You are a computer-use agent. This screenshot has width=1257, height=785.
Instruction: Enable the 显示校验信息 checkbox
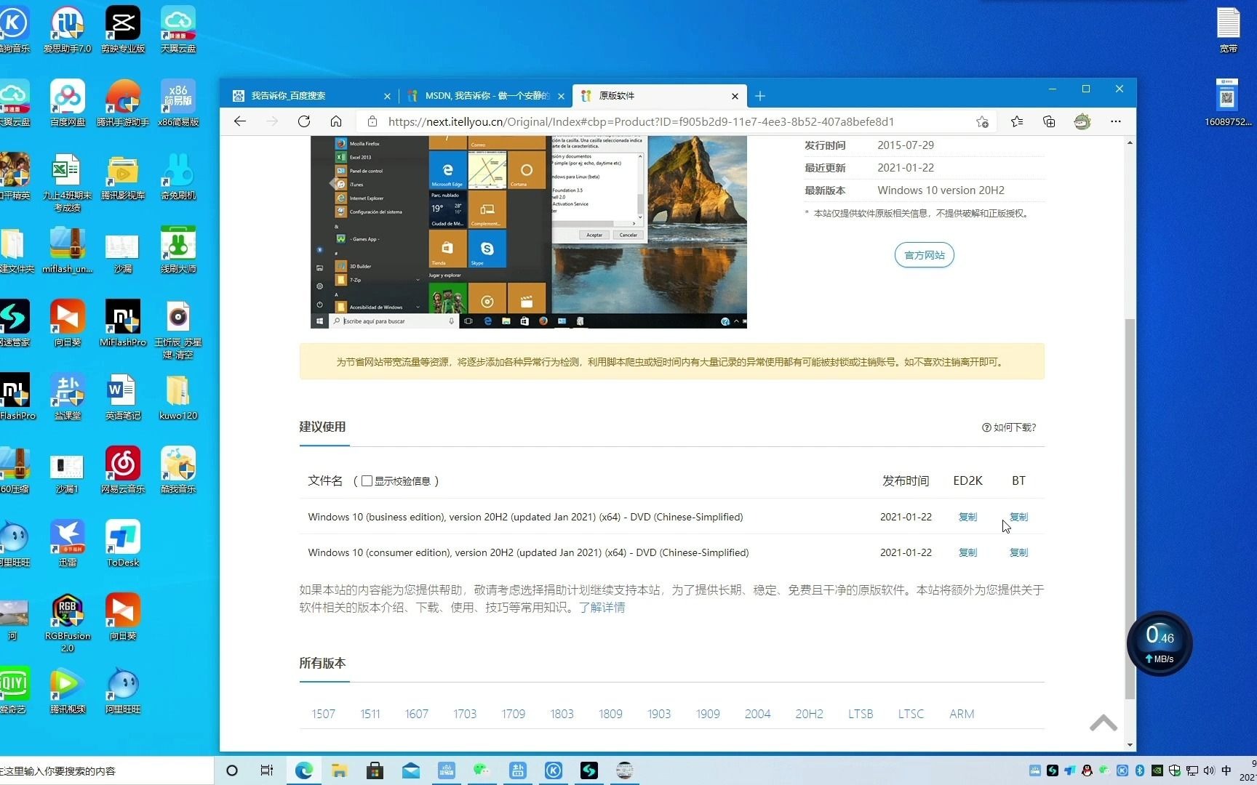click(367, 480)
